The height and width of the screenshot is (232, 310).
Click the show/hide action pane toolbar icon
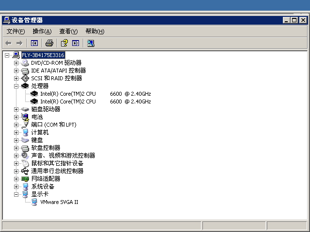point(76,43)
